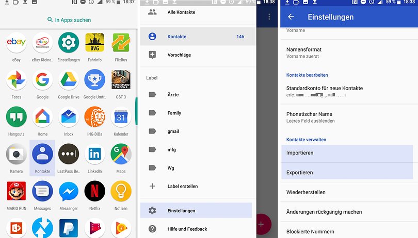418x238 pixels.
Task: Open Vorschläge in contacts drawer
Action: tap(198, 55)
